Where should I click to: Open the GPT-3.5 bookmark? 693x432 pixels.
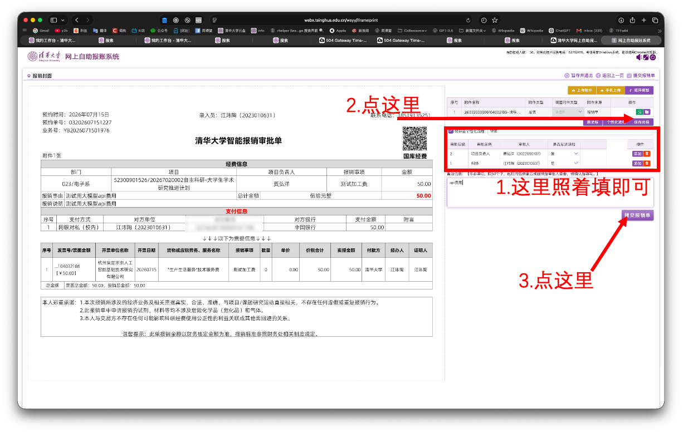point(443,31)
